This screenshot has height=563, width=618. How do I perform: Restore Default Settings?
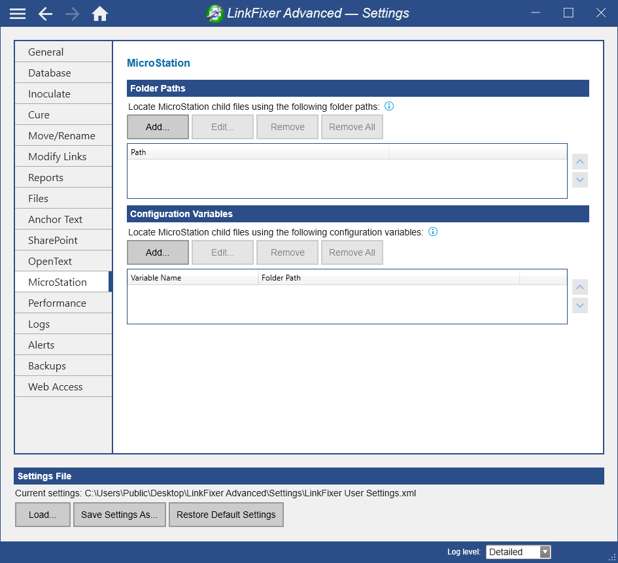click(x=226, y=515)
